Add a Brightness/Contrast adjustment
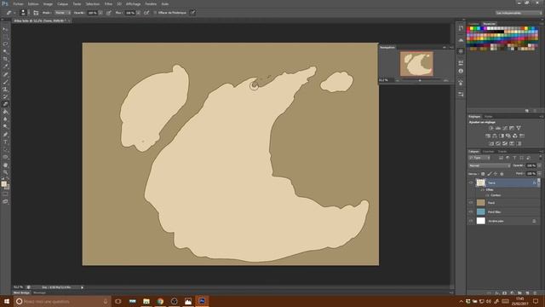Viewport: 545px width, 307px height. pos(490,128)
